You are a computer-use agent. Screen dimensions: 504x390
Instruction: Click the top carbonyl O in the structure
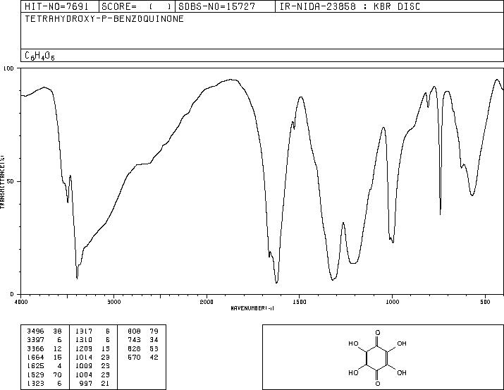tap(378, 333)
